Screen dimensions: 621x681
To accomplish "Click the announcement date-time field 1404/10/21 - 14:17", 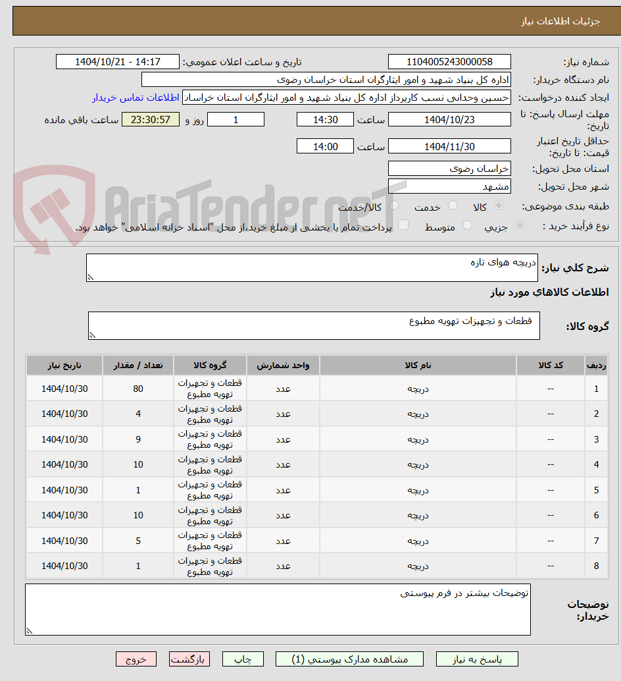I will [118, 62].
